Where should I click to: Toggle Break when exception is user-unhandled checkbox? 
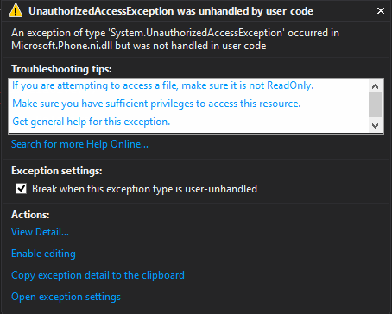[x=22, y=189]
